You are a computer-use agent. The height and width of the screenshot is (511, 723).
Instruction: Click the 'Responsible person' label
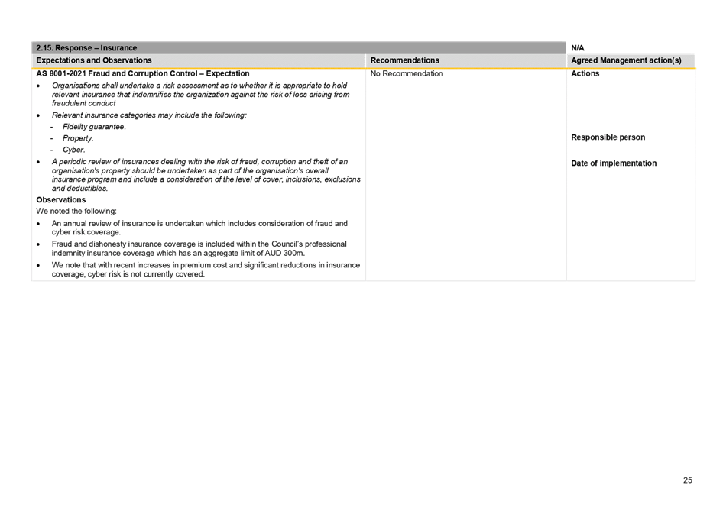tap(608, 137)
